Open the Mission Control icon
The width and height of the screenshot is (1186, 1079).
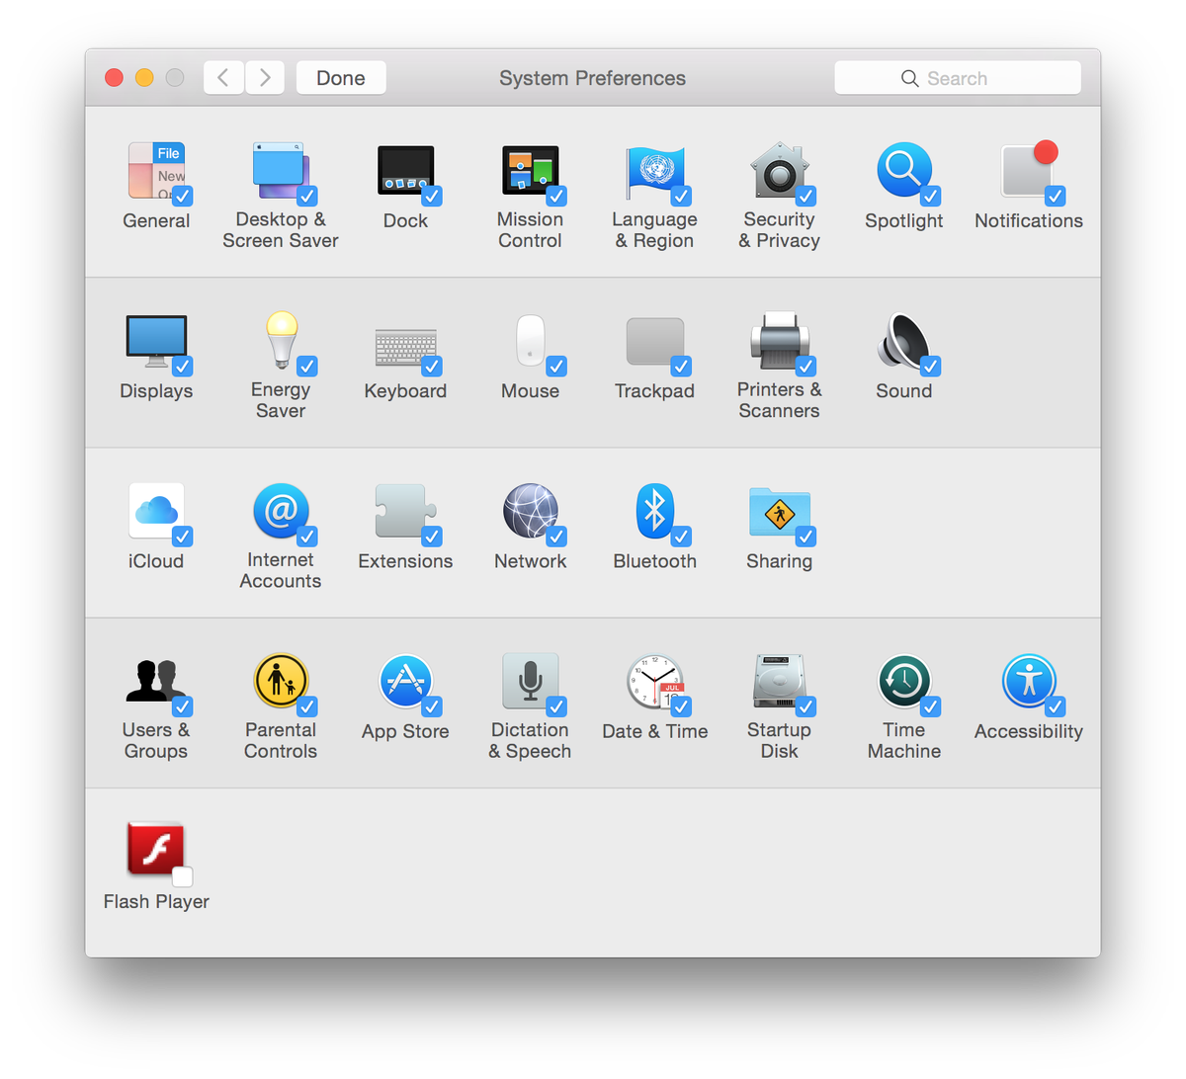(531, 170)
